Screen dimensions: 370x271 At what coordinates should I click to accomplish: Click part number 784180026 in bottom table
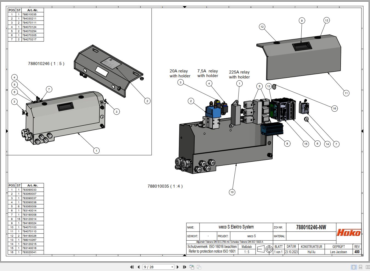pyautogui.click(x=29, y=236)
